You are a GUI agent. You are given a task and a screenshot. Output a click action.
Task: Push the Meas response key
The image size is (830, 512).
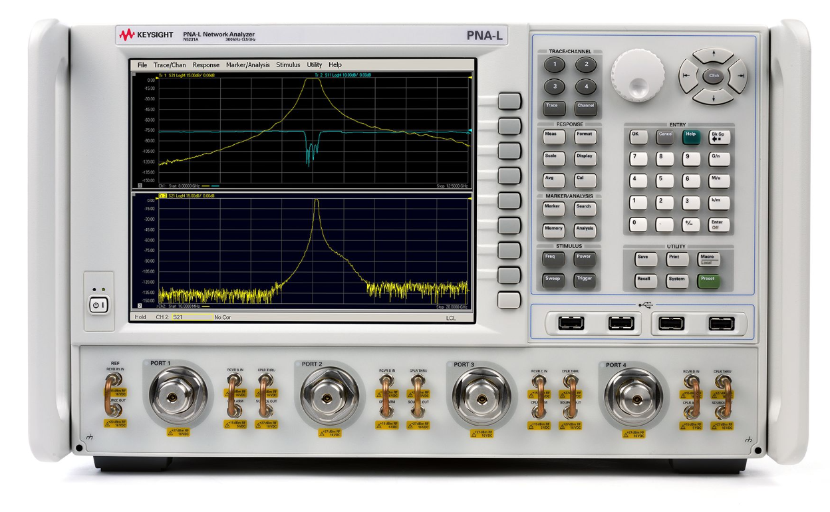pos(553,137)
